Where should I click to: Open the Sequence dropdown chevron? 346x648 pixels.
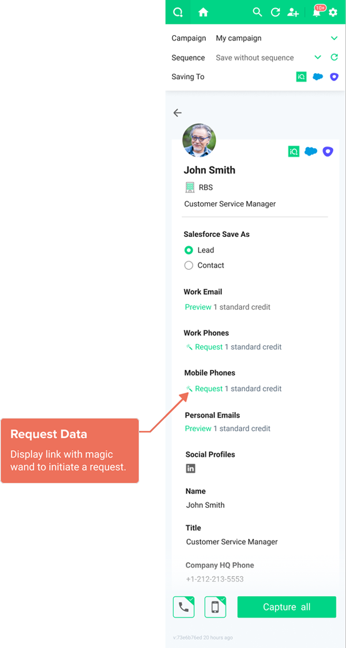click(x=318, y=58)
